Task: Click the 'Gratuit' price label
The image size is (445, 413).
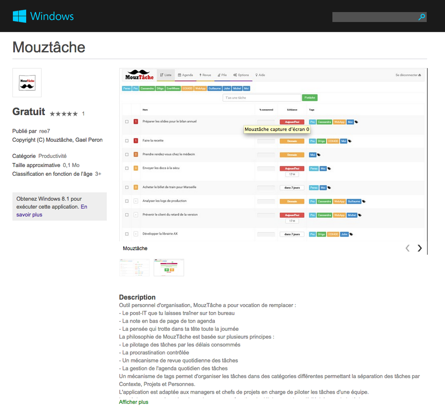Action: 28,112
